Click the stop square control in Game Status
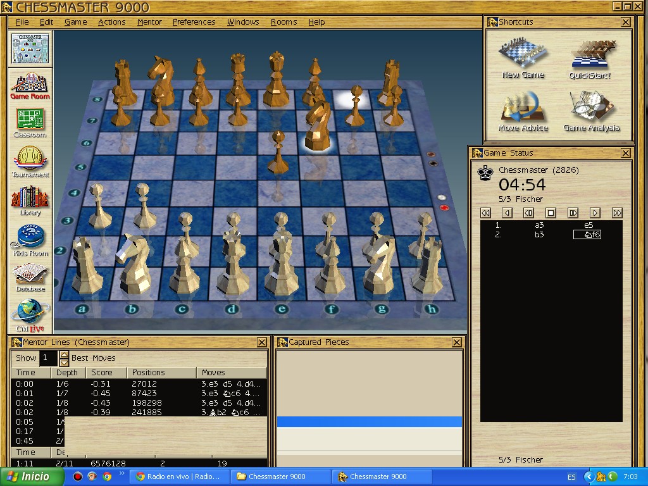Viewport: 648px width, 486px height. pyautogui.click(x=551, y=213)
